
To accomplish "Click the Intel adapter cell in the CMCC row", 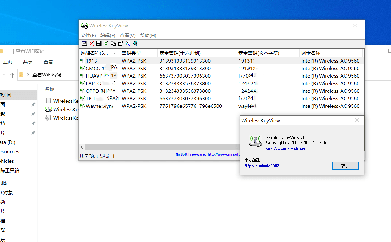I will click(330, 68).
